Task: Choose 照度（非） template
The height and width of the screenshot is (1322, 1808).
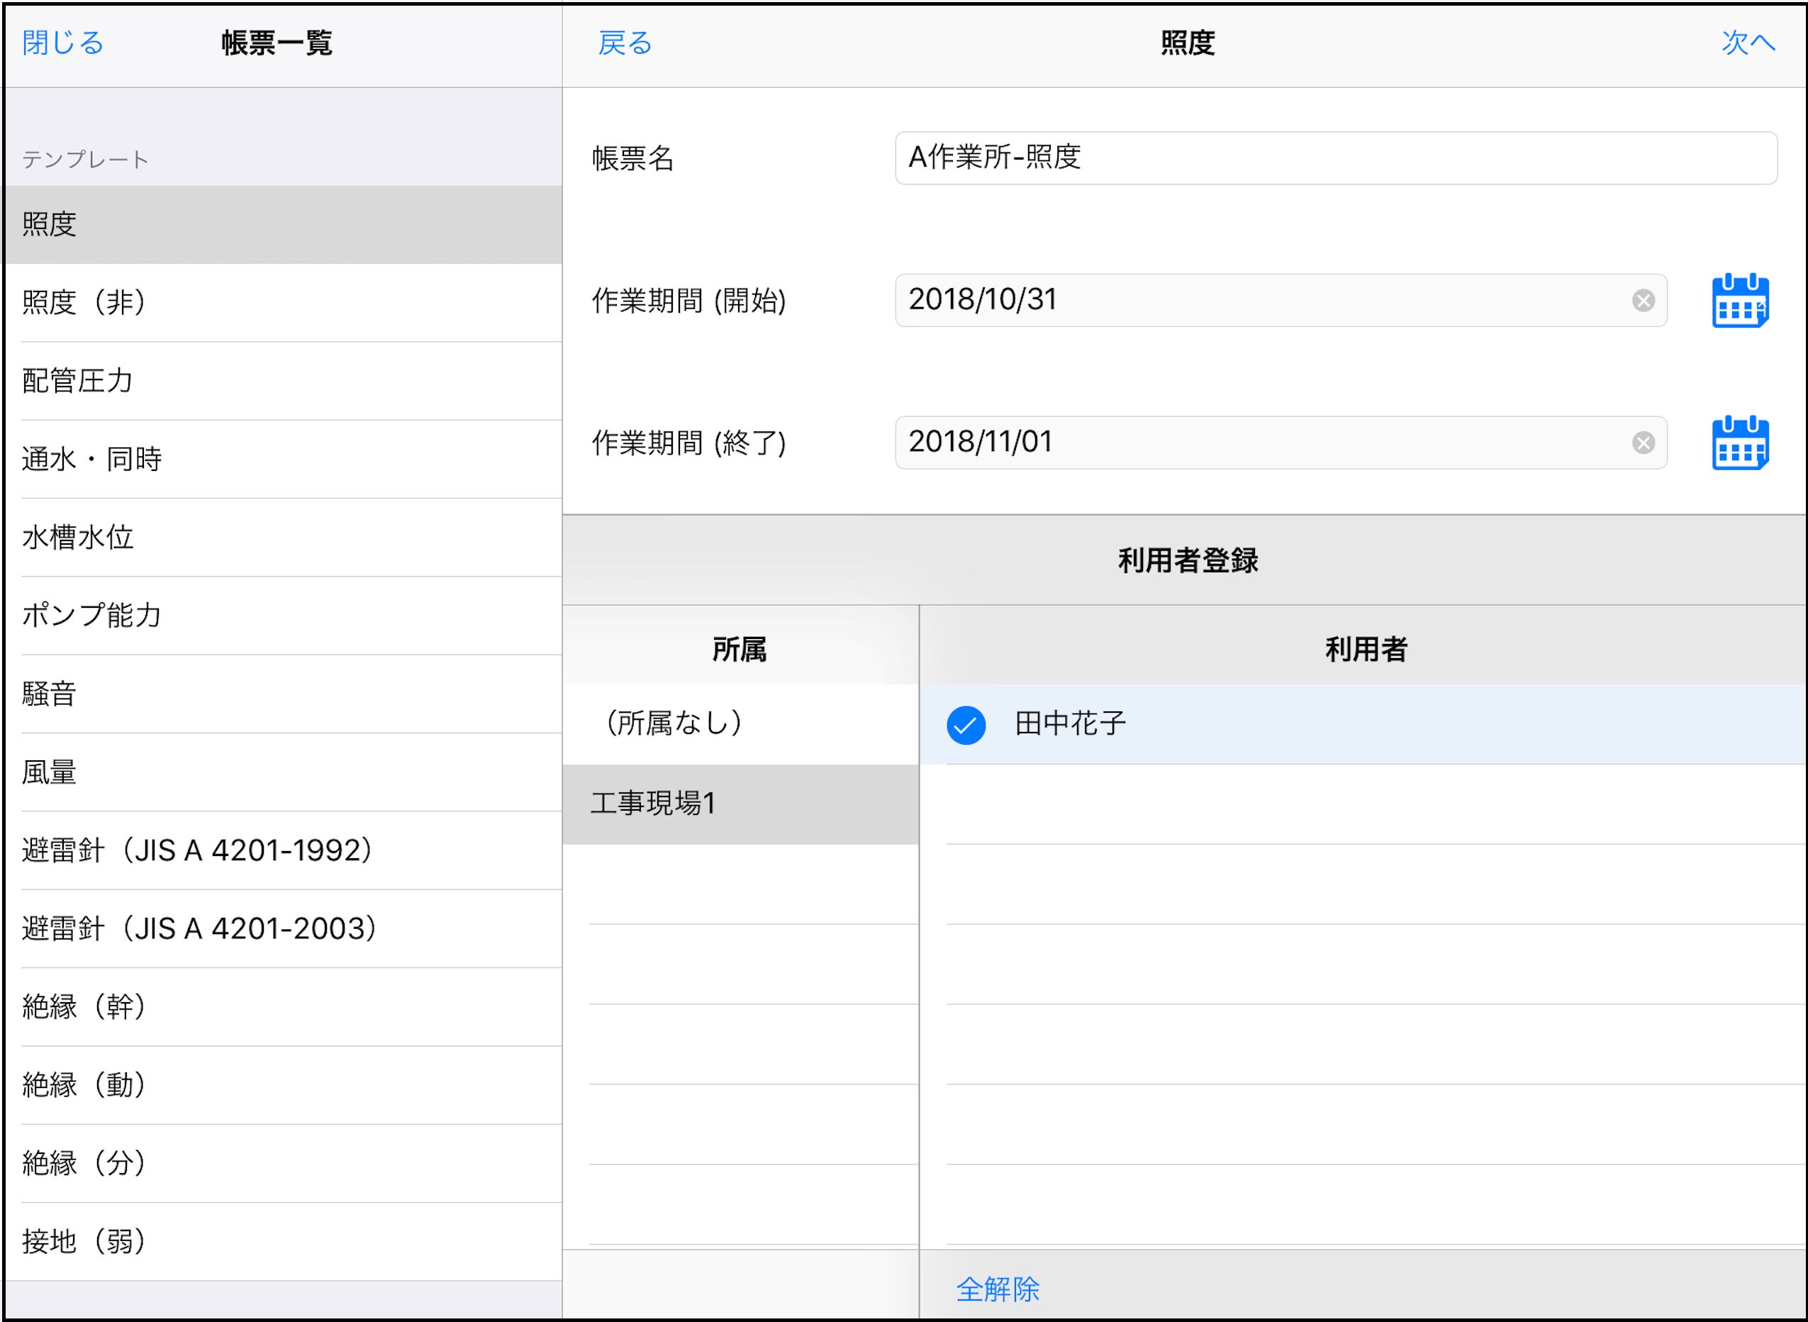Action: (x=282, y=303)
